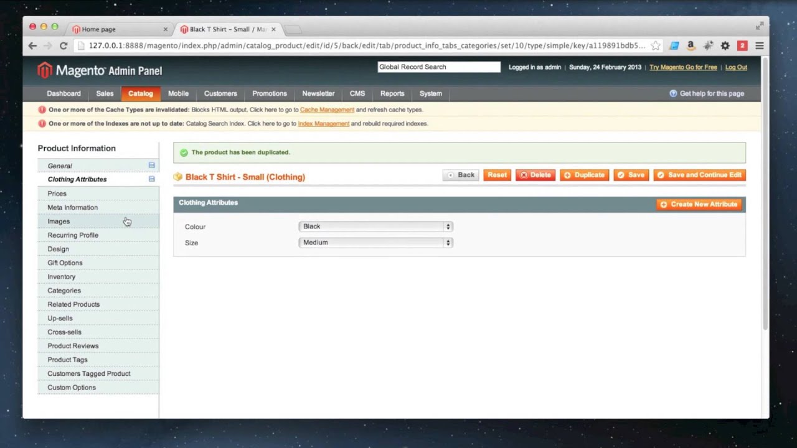
Task: Click Save and Continue Edit button
Action: (x=699, y=175)
